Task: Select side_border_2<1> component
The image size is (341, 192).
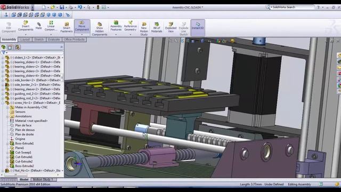Action: point(36,85)
